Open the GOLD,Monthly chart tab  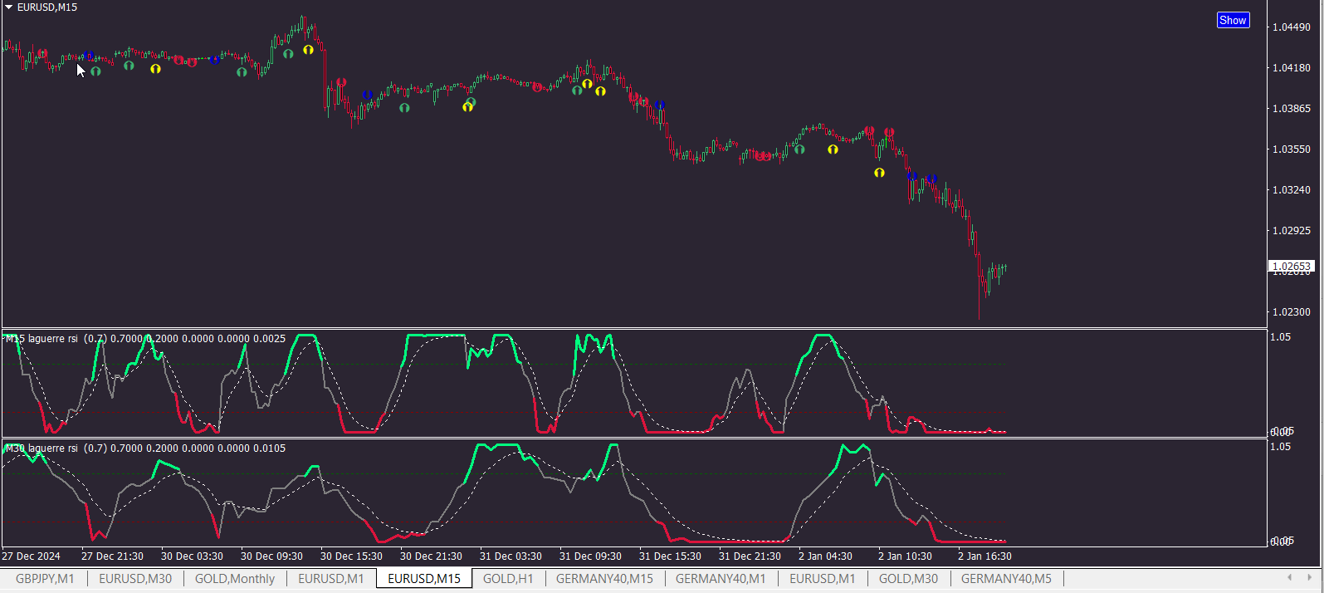point(235,578)
